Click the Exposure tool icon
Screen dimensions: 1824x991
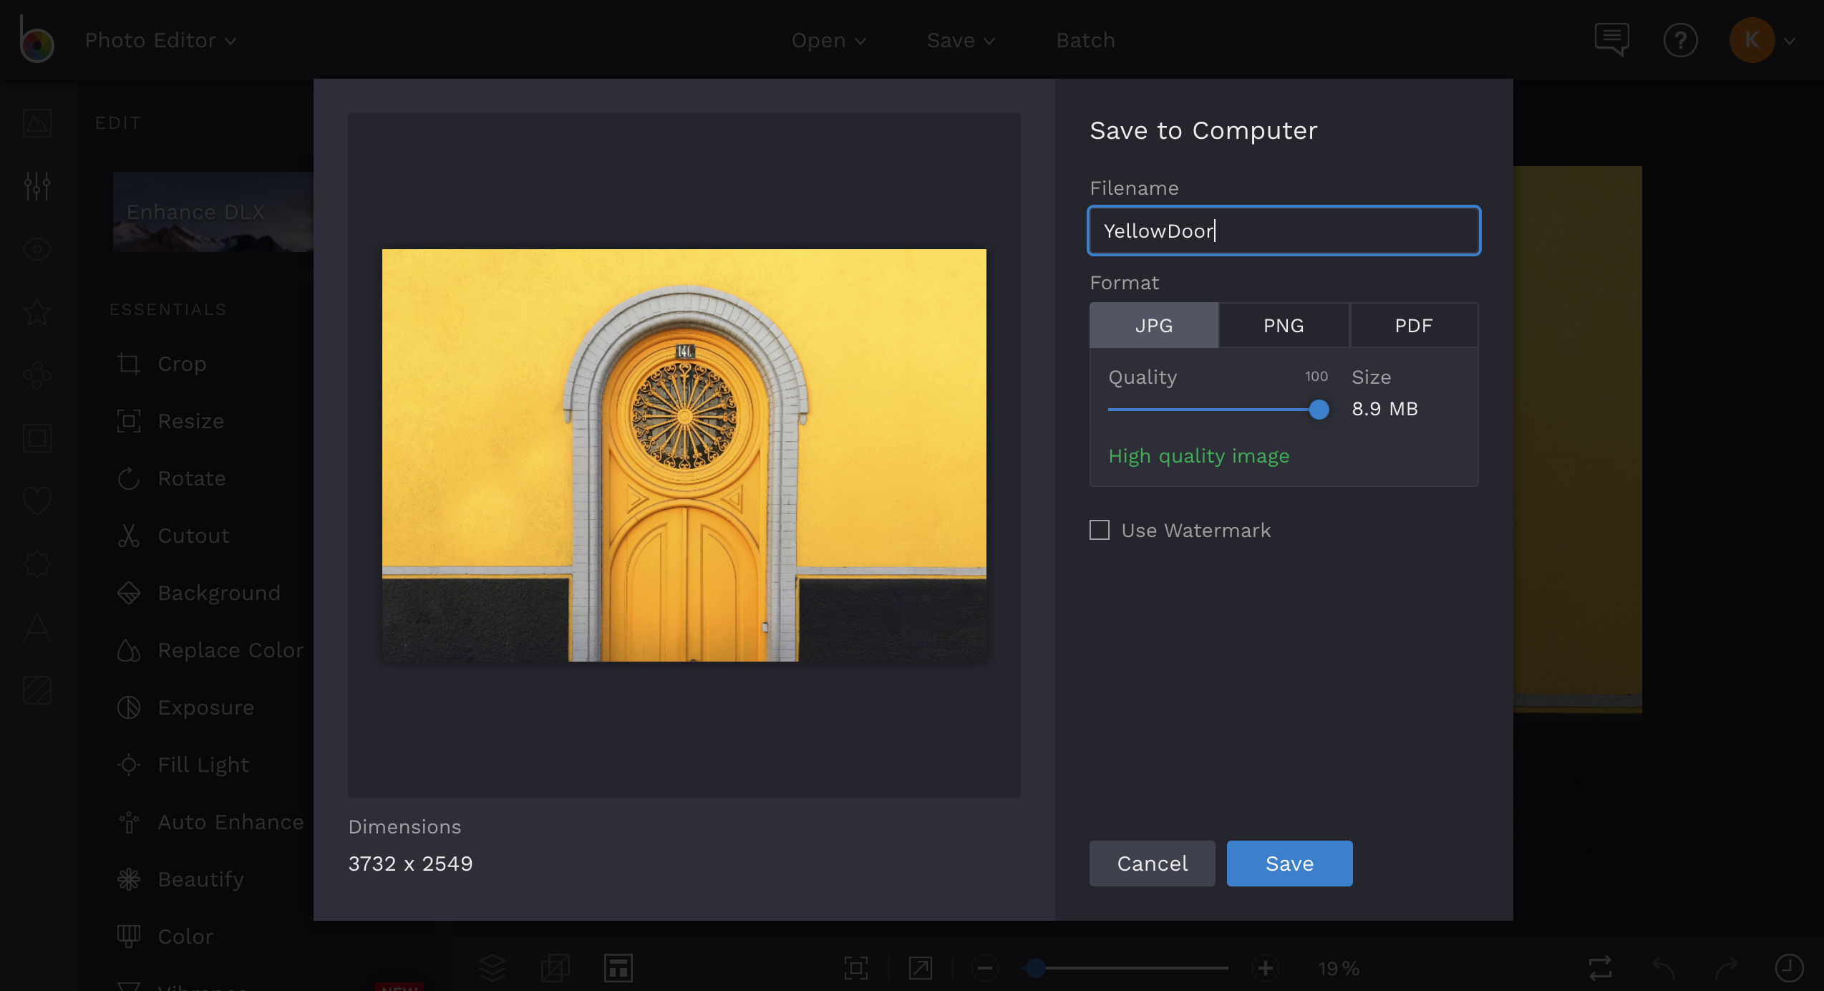click(128, 707)
